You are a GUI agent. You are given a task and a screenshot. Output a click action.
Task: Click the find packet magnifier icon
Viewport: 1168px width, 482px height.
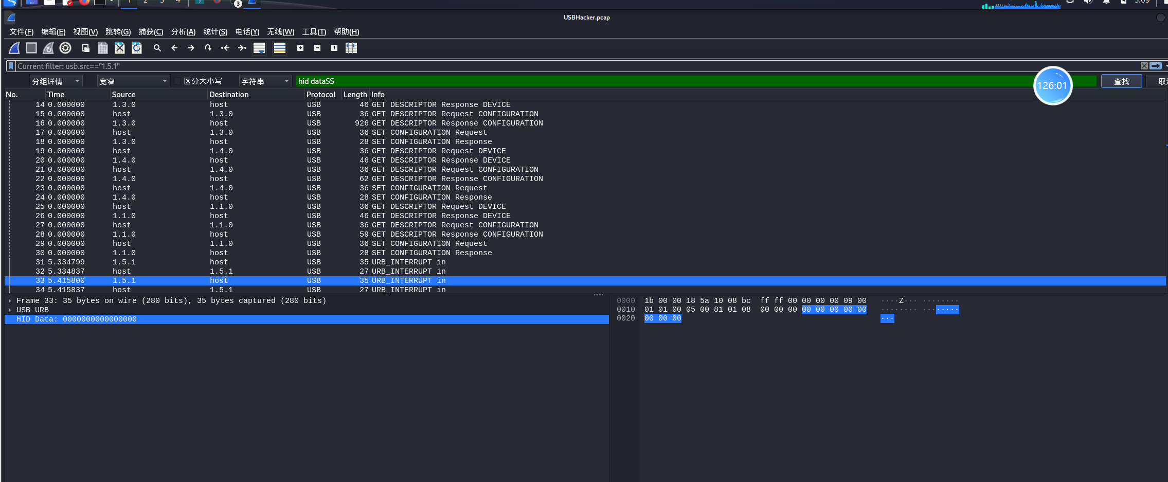click(x=157, y=48)
